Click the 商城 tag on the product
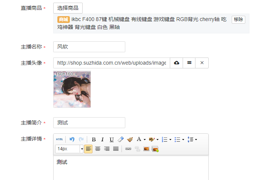The image size is (260, 180). pyautogui.click(x=63, y=20)
